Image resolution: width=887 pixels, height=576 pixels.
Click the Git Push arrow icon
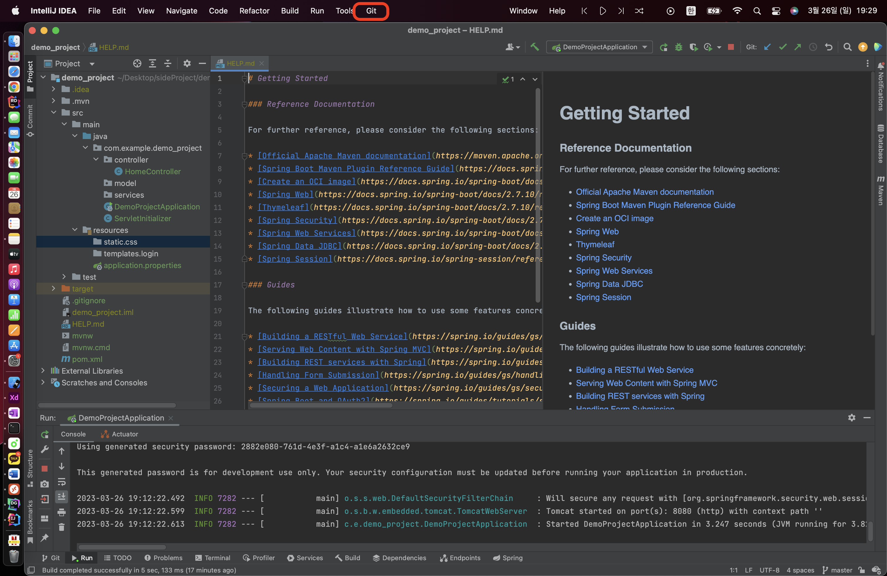[798, 47]
